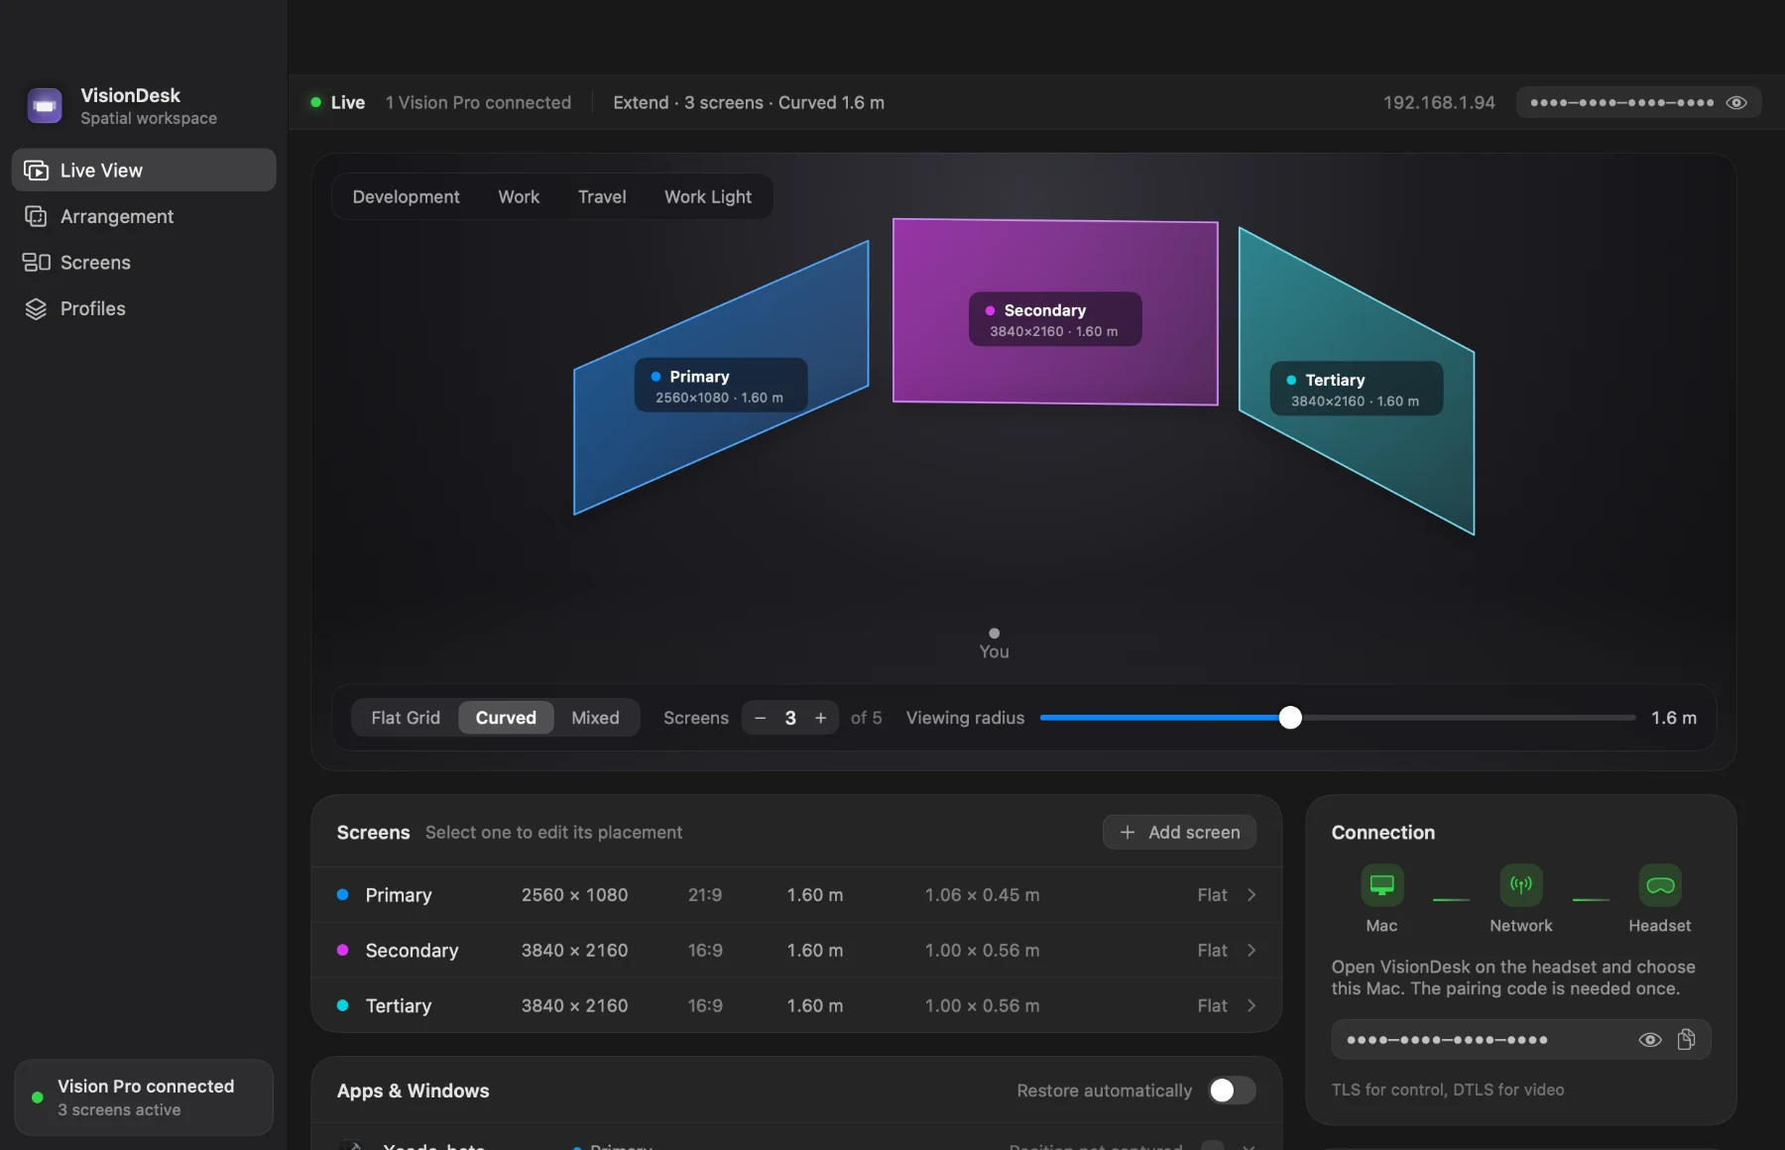Increase the screen count with plus
Viewport: 1785px width, 1150px height.
(x=820, y=718)
